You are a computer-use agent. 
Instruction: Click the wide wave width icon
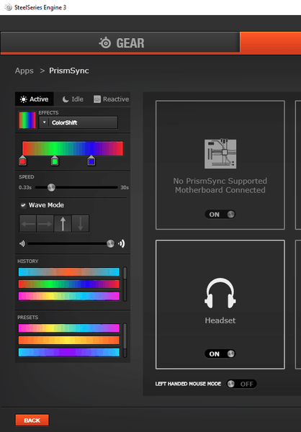(x=121, y=243)
